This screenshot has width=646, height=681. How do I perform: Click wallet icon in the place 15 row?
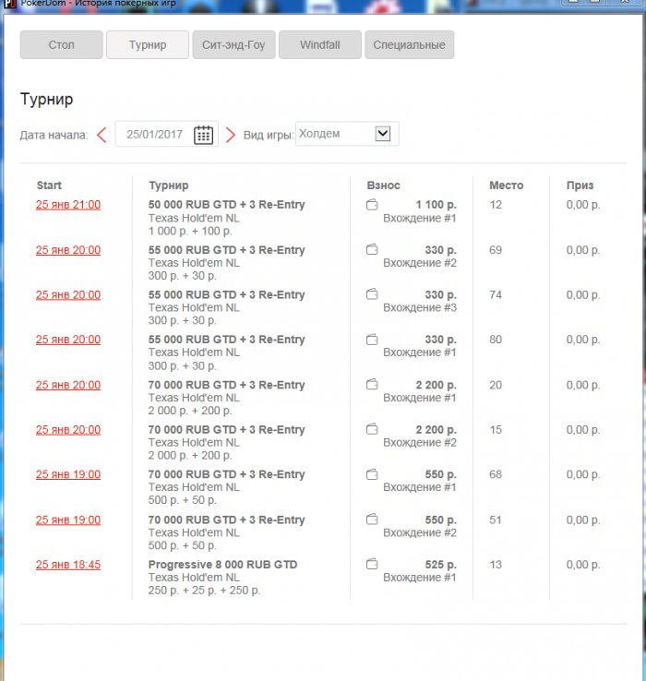click(372, 429)
